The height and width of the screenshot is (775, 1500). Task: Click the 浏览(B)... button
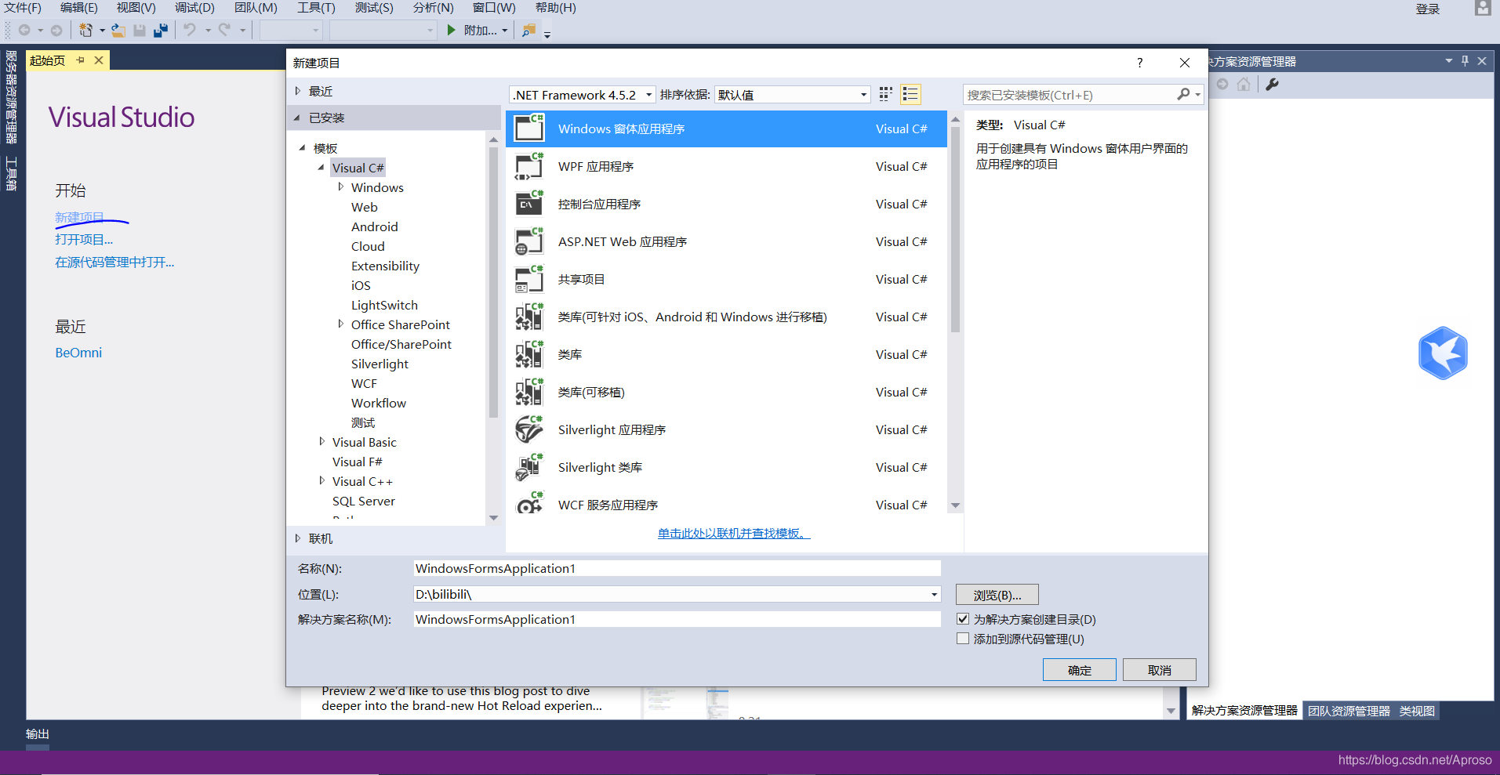point(997,595)
